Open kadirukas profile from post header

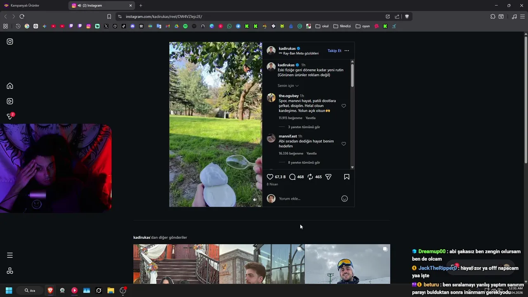(287, 48)
